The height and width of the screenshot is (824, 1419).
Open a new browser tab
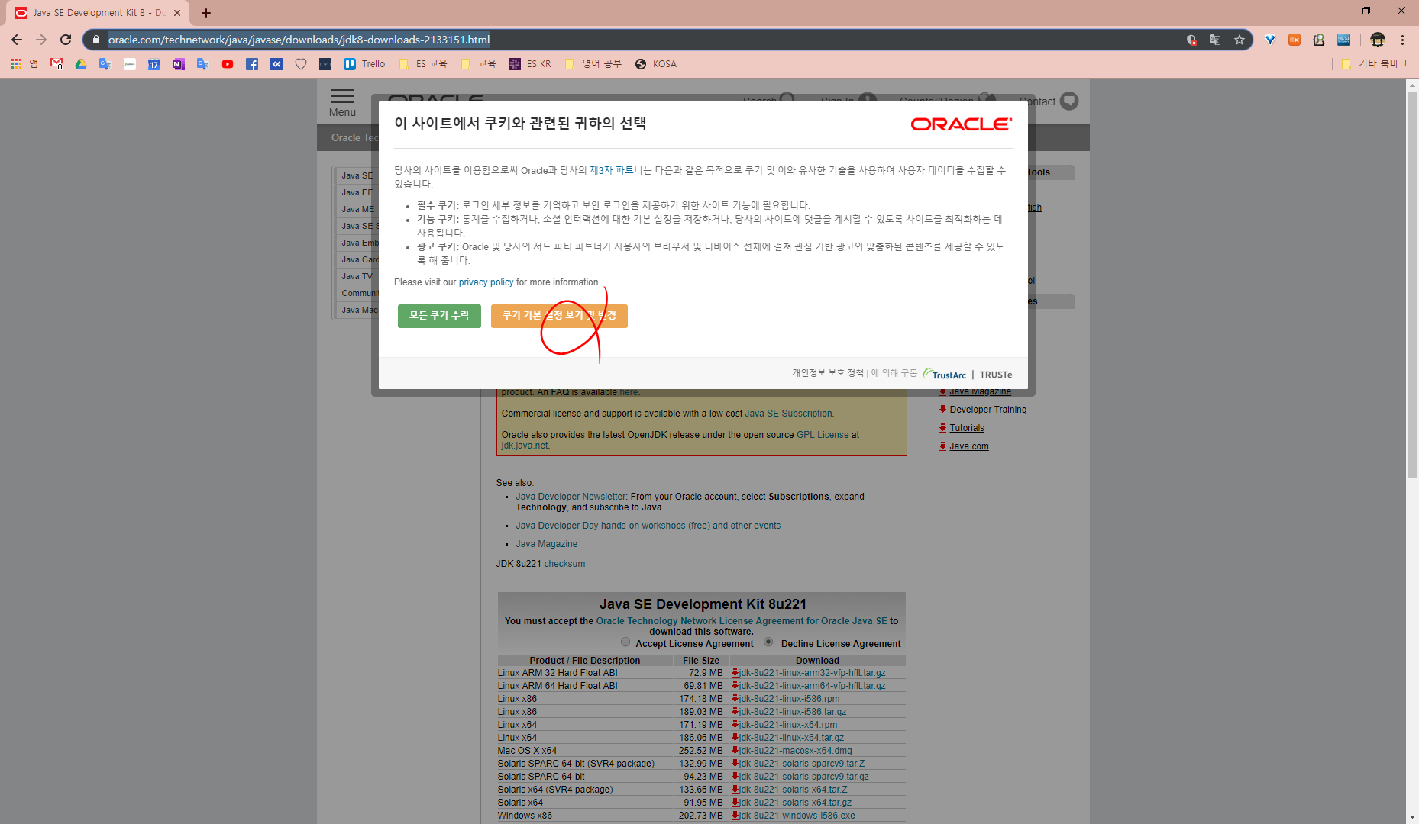click(x=206, y=13)
